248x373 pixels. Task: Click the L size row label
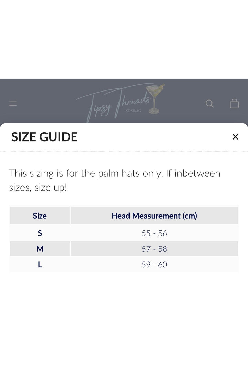40,265
